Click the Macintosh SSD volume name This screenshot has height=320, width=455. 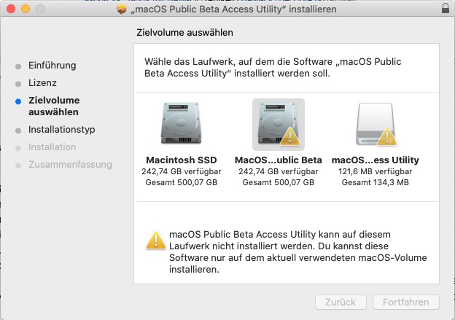point(182,160)
